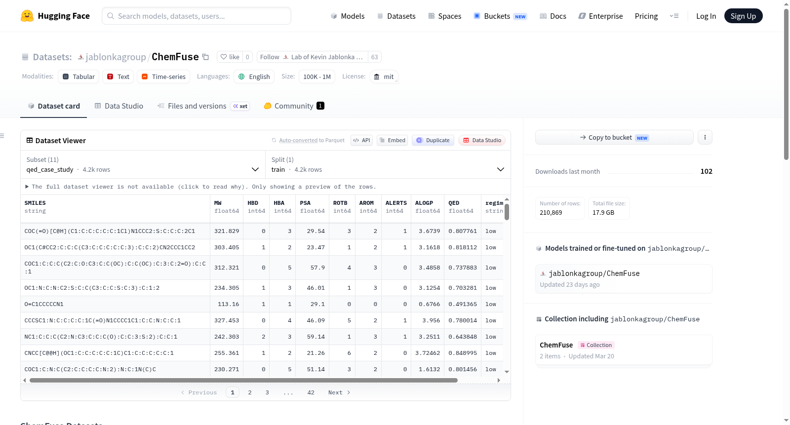Click the Hugging Face logo icon

pyautogui.click(x=27, y=16)
